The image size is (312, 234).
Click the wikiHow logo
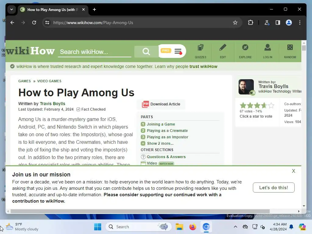(x=30, y=51)
